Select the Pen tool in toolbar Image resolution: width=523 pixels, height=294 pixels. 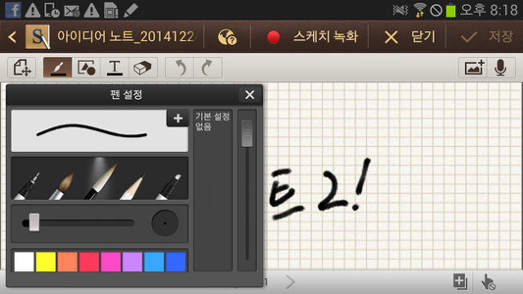tap(58, 68)
